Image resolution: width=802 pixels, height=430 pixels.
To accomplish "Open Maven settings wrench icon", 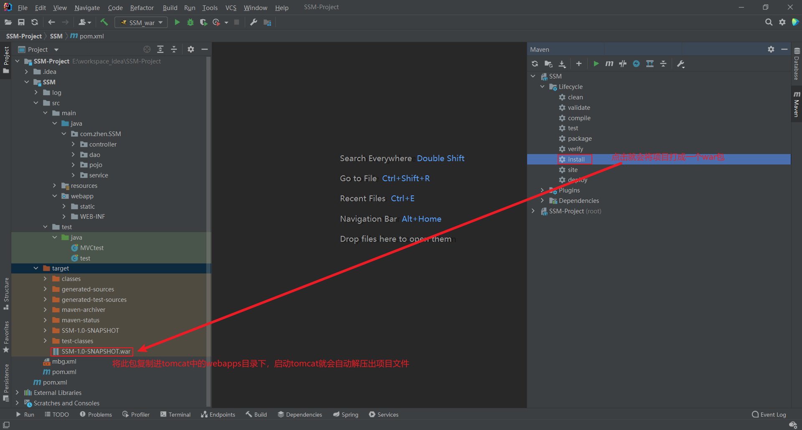I will click(680, 63).
